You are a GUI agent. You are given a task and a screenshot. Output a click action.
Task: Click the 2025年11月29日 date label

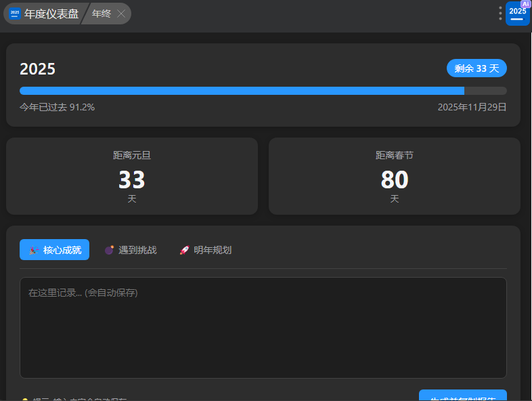472,107
